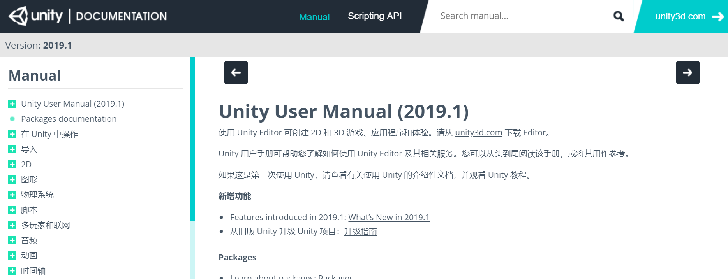The image size is (728, 279).
Task: Click the Manual sidebar heading
Action: [35, 75]
